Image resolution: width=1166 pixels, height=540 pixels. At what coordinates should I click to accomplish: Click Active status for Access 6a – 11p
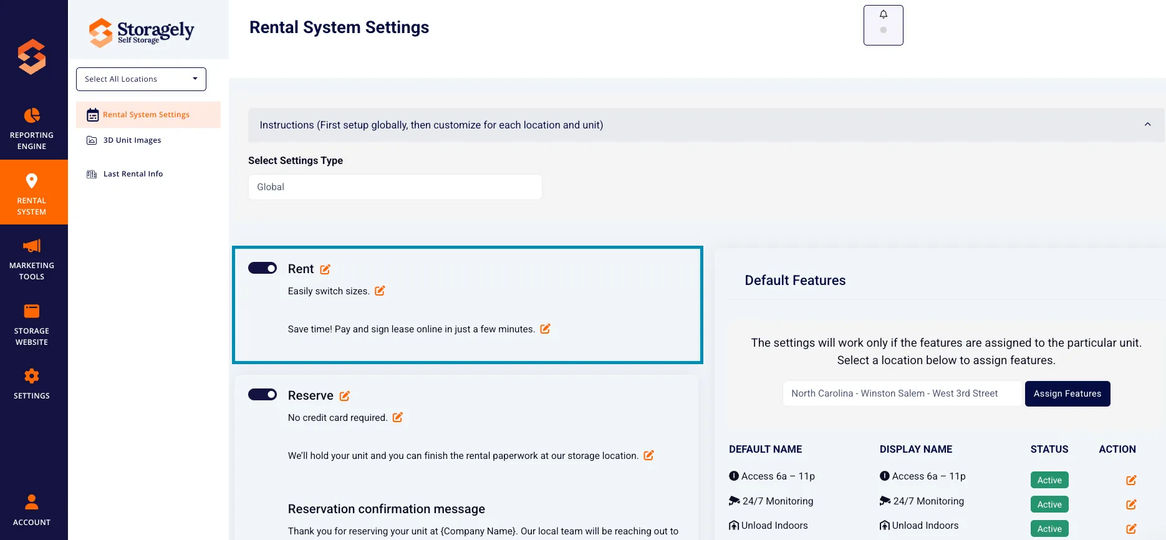(1049, 480)
